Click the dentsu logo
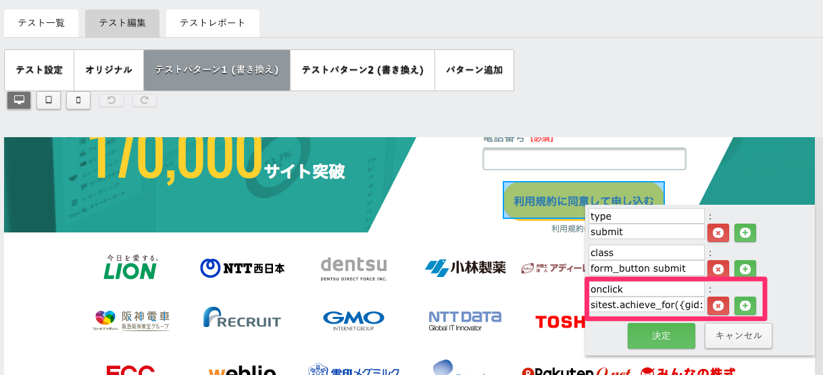Screen dimensions: 823x375 click(353, 268)
